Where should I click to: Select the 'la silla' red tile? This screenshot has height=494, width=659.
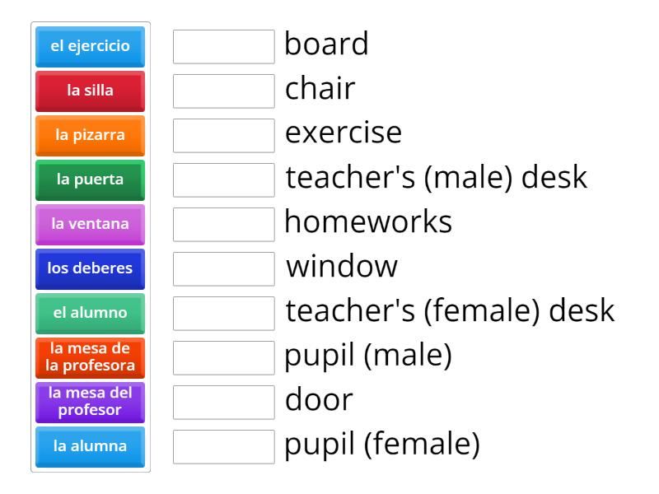(90, 91)
